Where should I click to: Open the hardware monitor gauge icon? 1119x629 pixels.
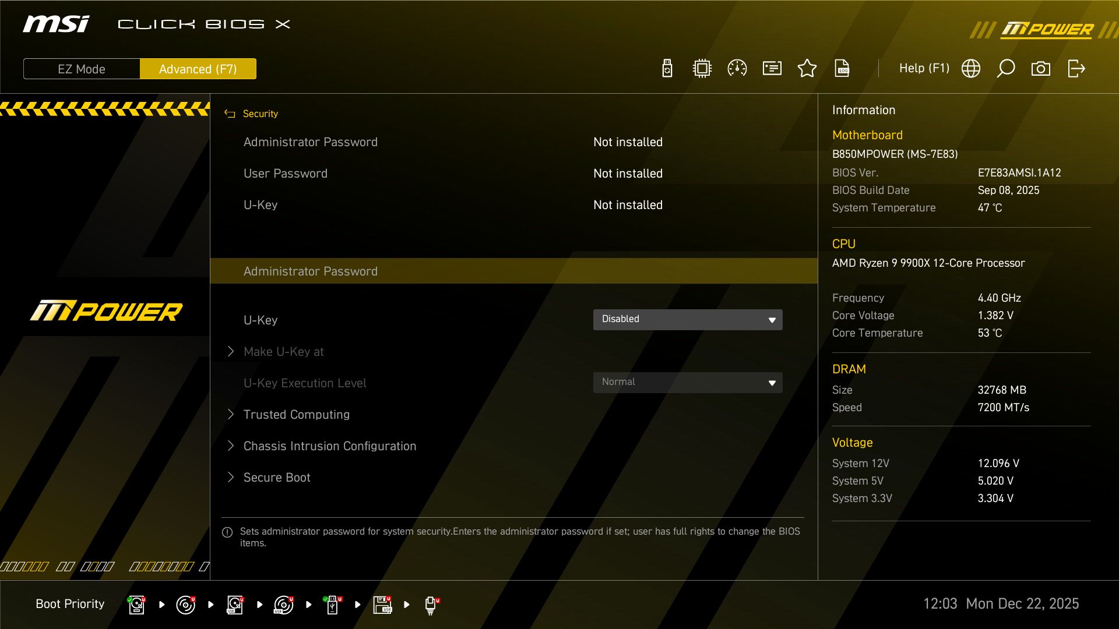pyautogui.click(x=737, y=68)
